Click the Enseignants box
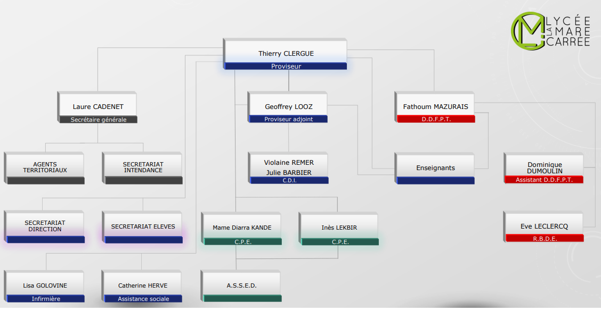Image resolution: width=601 pixels, height=328 pixels. (435, 167)
